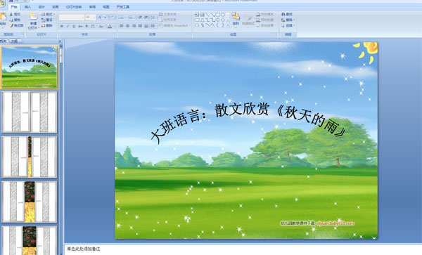Pick the oval shape in shapes gallery

coord(223,15)
